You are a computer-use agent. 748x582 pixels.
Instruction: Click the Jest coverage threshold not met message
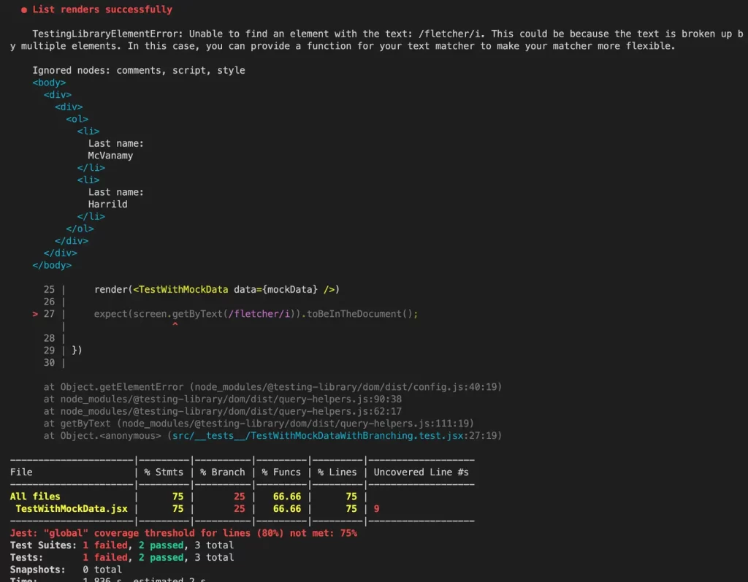click(183, 533)
